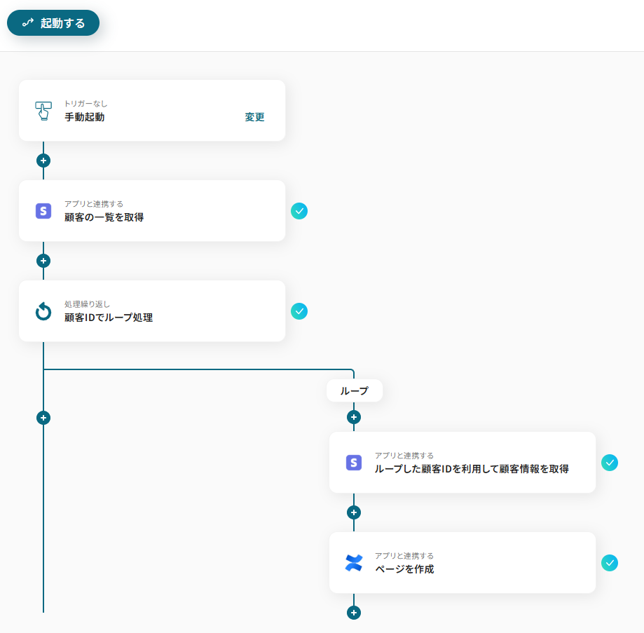The width and height of the screenshot is (644, 633).
Task: Open the ループした顧客IDを利用して顧客情報を取得 card
Action: coord(463,463)
